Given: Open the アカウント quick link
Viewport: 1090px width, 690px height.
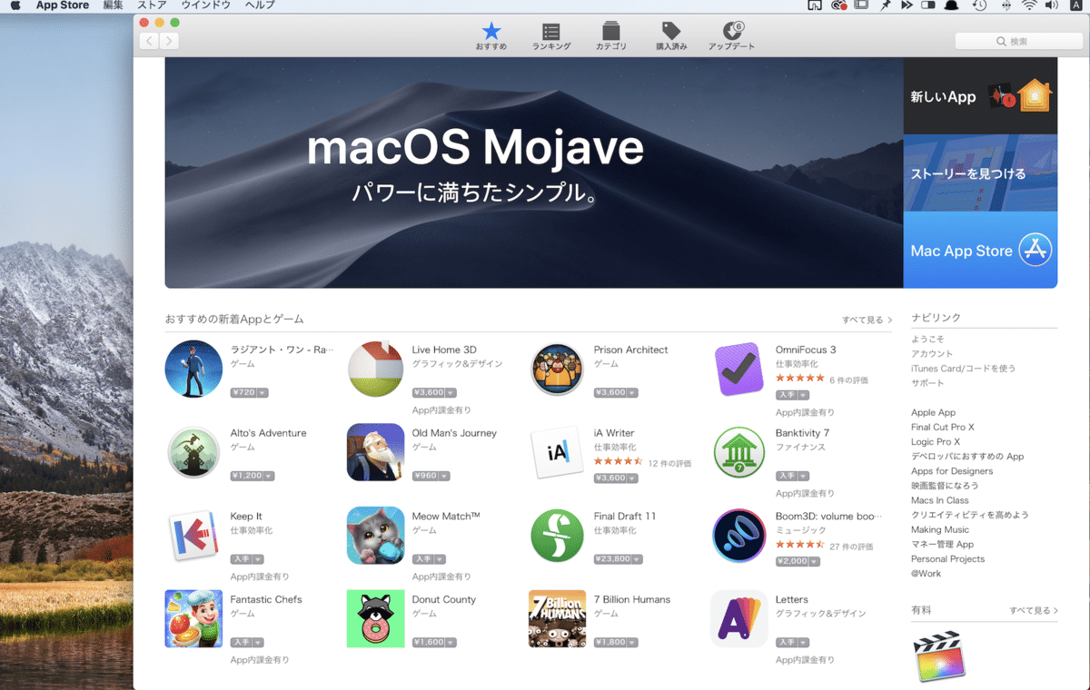Looking at the screenshot, I should pyautogui.click(x=932, y=354).
